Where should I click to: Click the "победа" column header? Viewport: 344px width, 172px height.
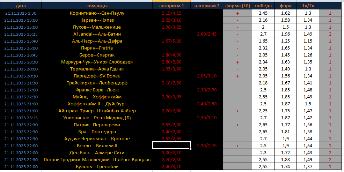tap(263, 6)
